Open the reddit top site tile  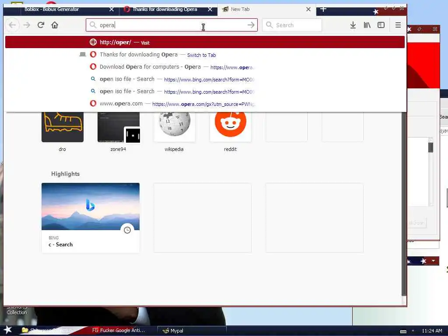(230, 127)
